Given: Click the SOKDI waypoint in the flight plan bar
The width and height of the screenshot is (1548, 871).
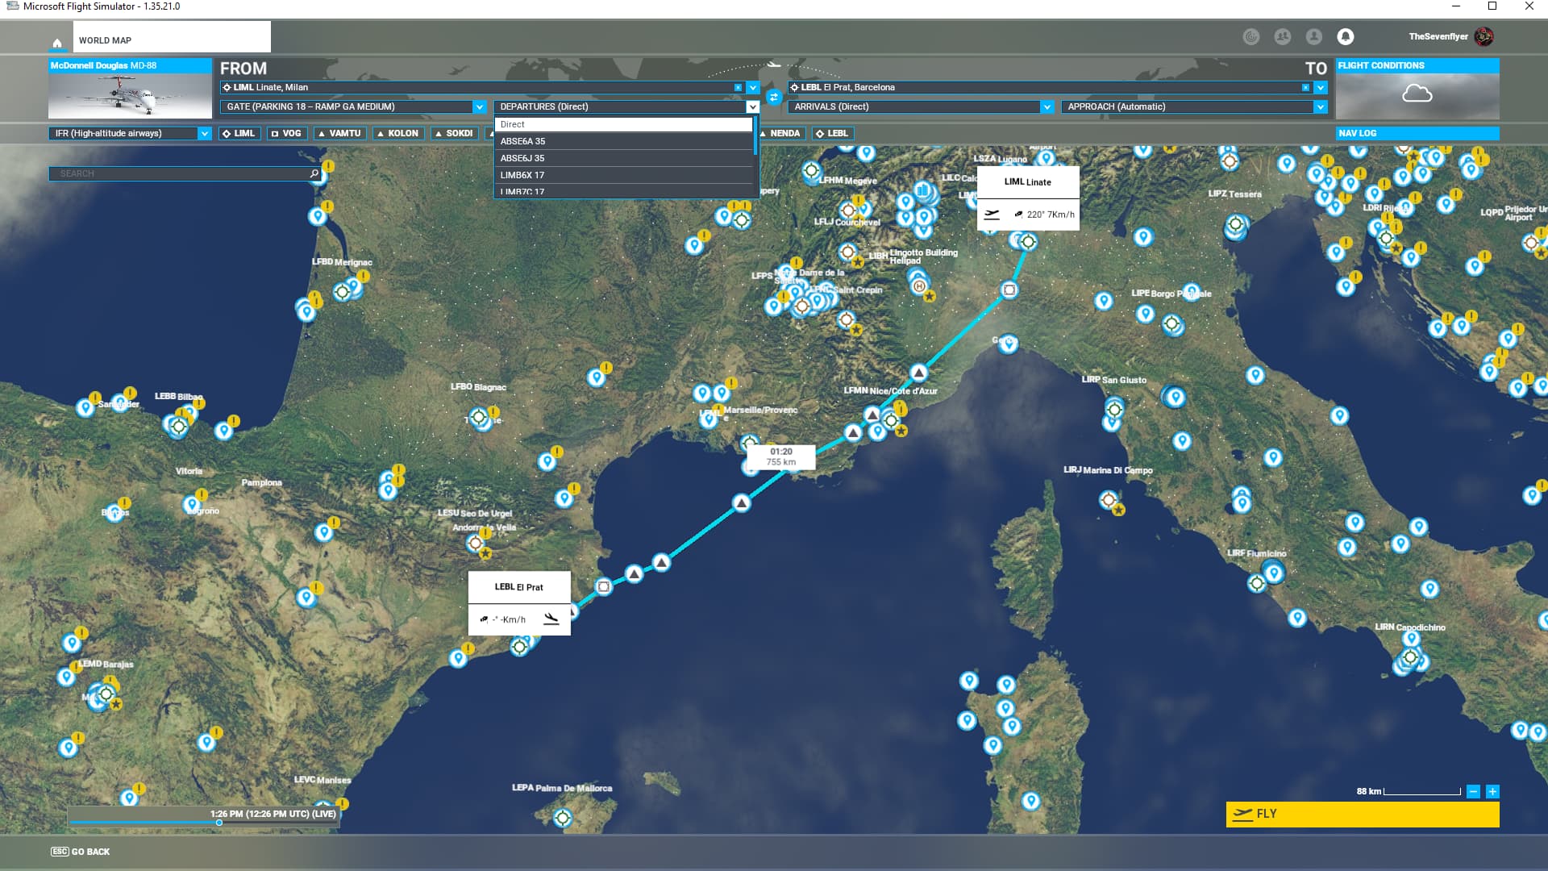Looking at the screenshot, I should coord(455,133).
